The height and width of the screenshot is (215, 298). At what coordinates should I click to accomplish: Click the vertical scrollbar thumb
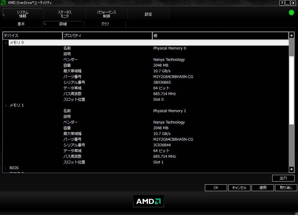(x=291, y=90)
